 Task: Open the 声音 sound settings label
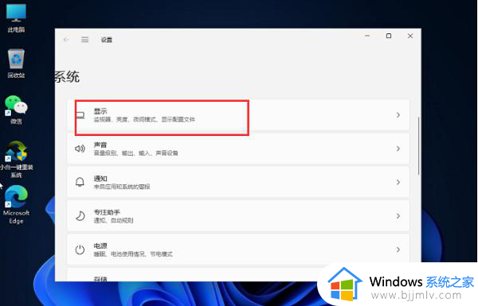100,145
